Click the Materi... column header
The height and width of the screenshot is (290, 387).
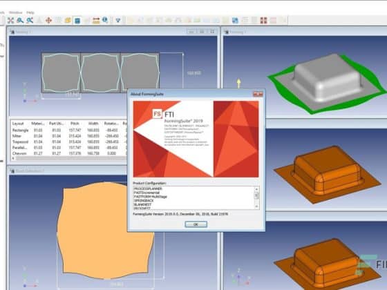38,124
